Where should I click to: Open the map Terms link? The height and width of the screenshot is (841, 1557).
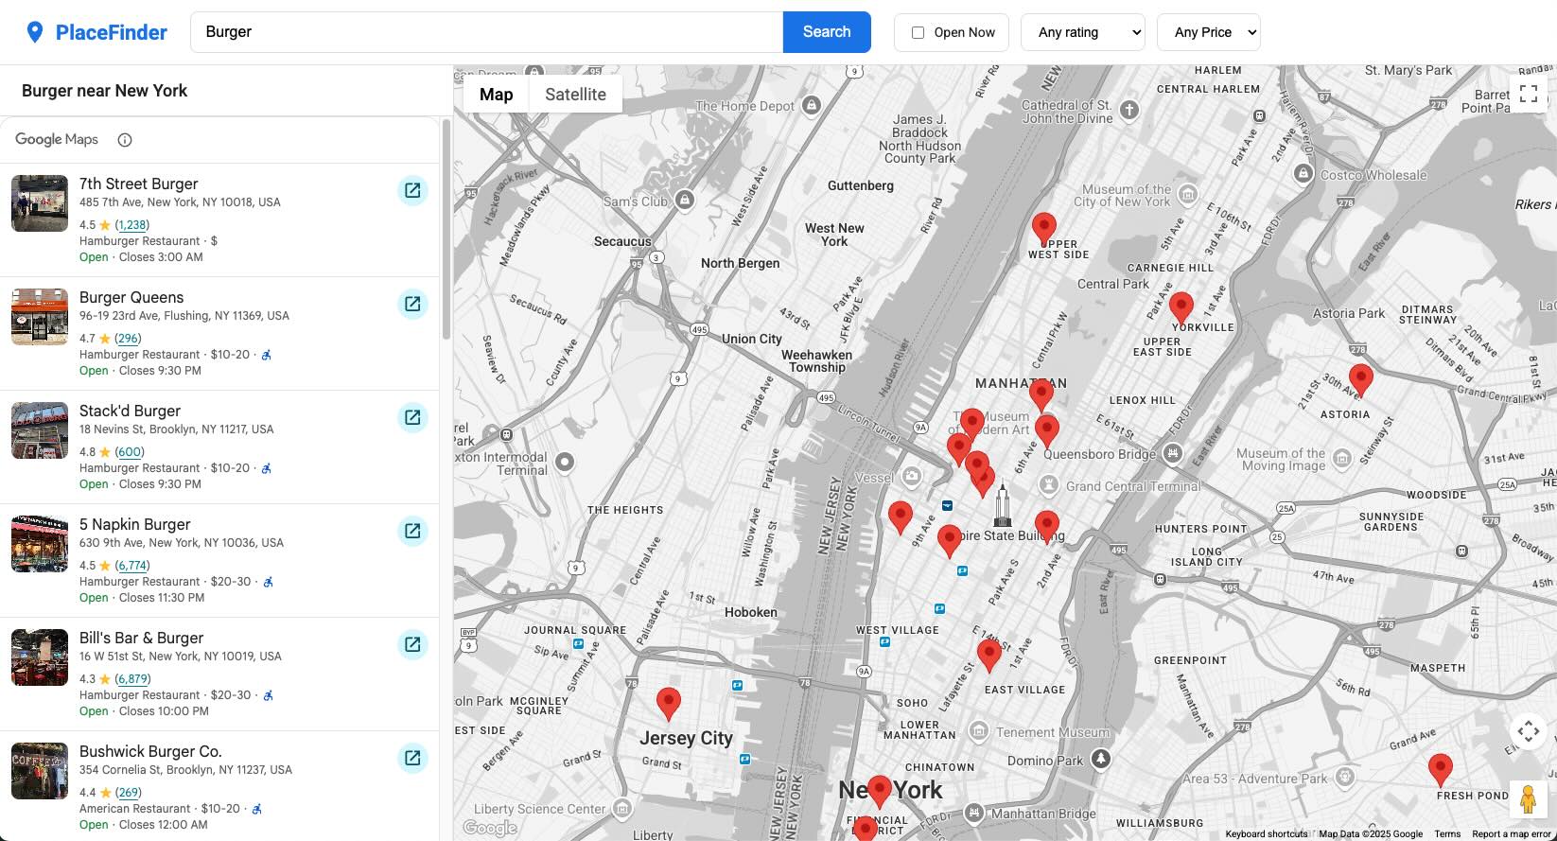[1446, 833]
